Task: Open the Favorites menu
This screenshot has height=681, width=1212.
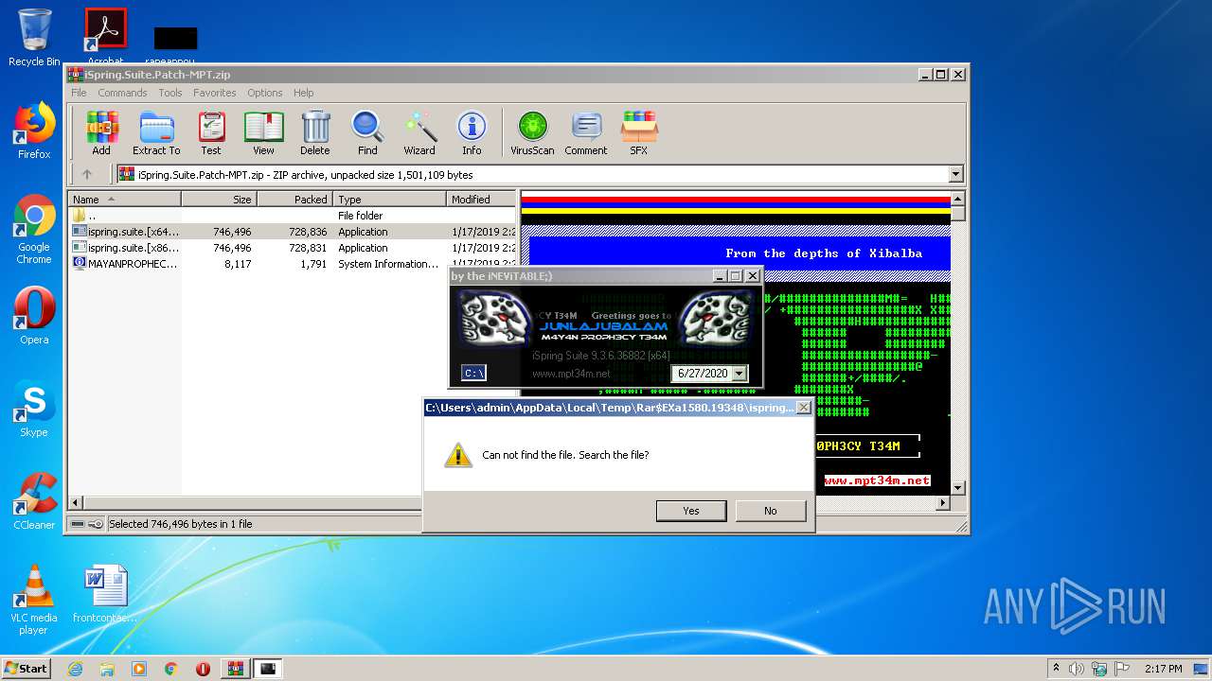Action: point(215,93)
